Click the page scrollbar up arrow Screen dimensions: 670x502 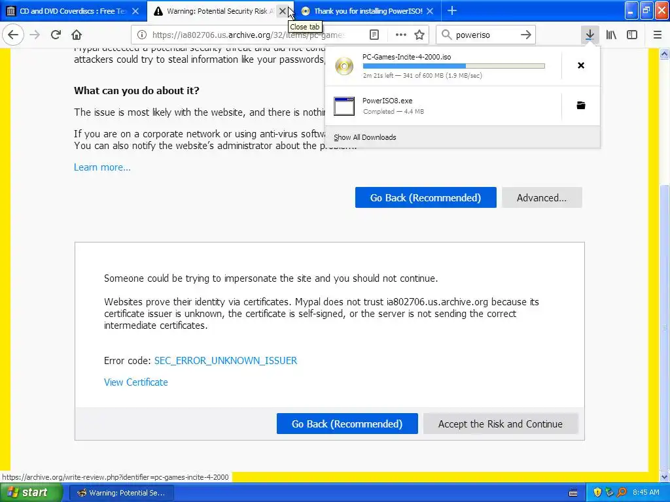click(665, 54)
